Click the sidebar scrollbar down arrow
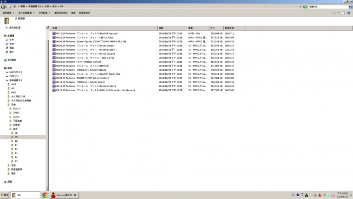The width and height of the screenshot is (353, 199). (47, 189)
